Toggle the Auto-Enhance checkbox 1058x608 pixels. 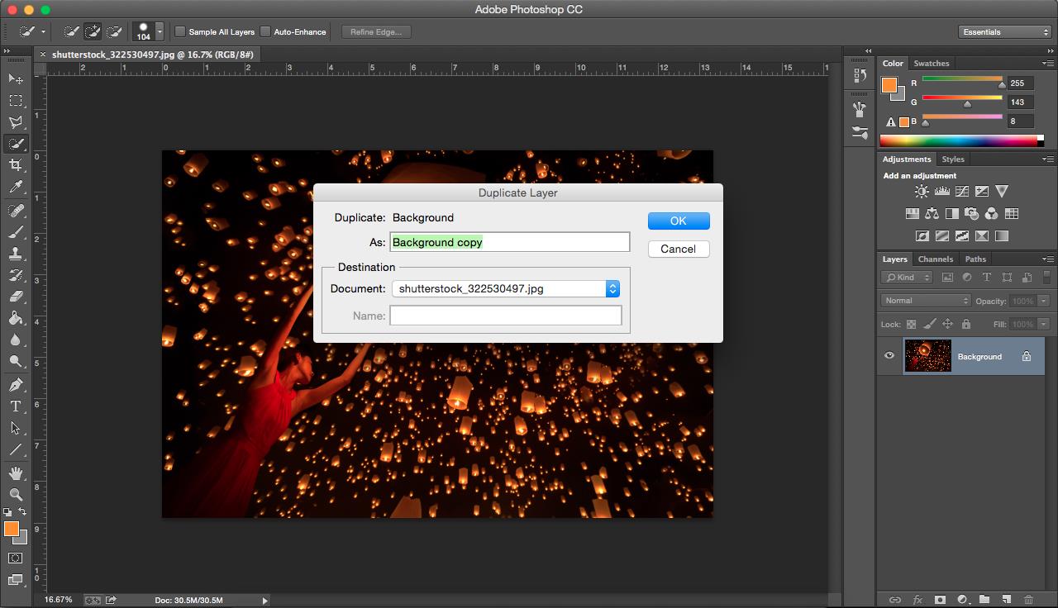tap(265, 32)
